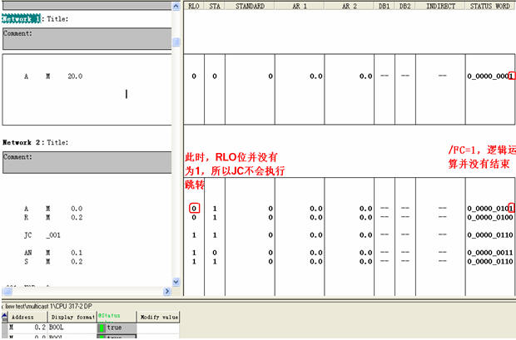Click the Network 1 Comment field
This screenshot has width=516, height=340.
(x=87, y=39)
